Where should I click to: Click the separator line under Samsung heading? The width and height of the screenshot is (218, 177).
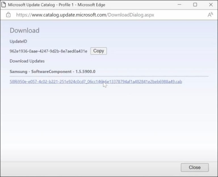pos(109,76)
